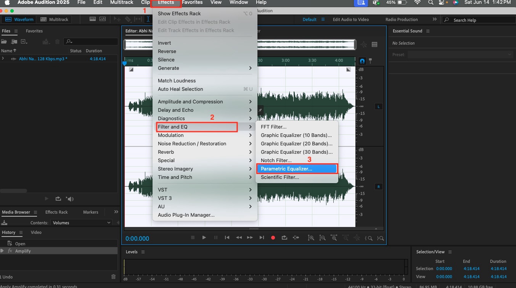Click the Pause button in the transport
The width and height of the screenshot is (516, 288).
pos(215,238)
